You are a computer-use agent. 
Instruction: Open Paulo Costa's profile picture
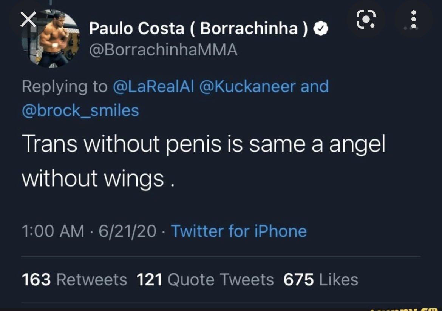pyautogui.click(x=51, y=39)
